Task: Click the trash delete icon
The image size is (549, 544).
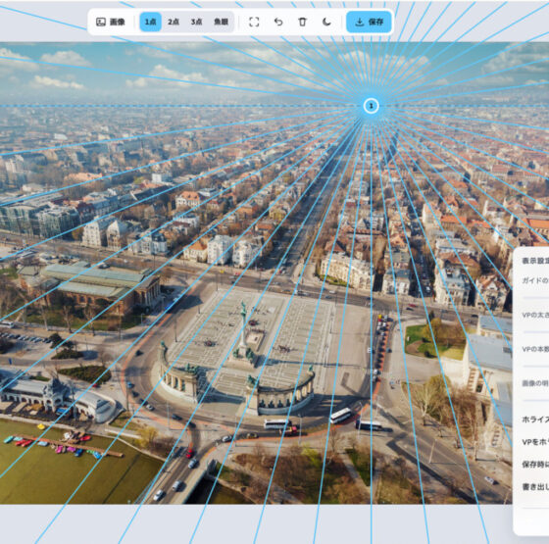Action: (x=303, y=22)
